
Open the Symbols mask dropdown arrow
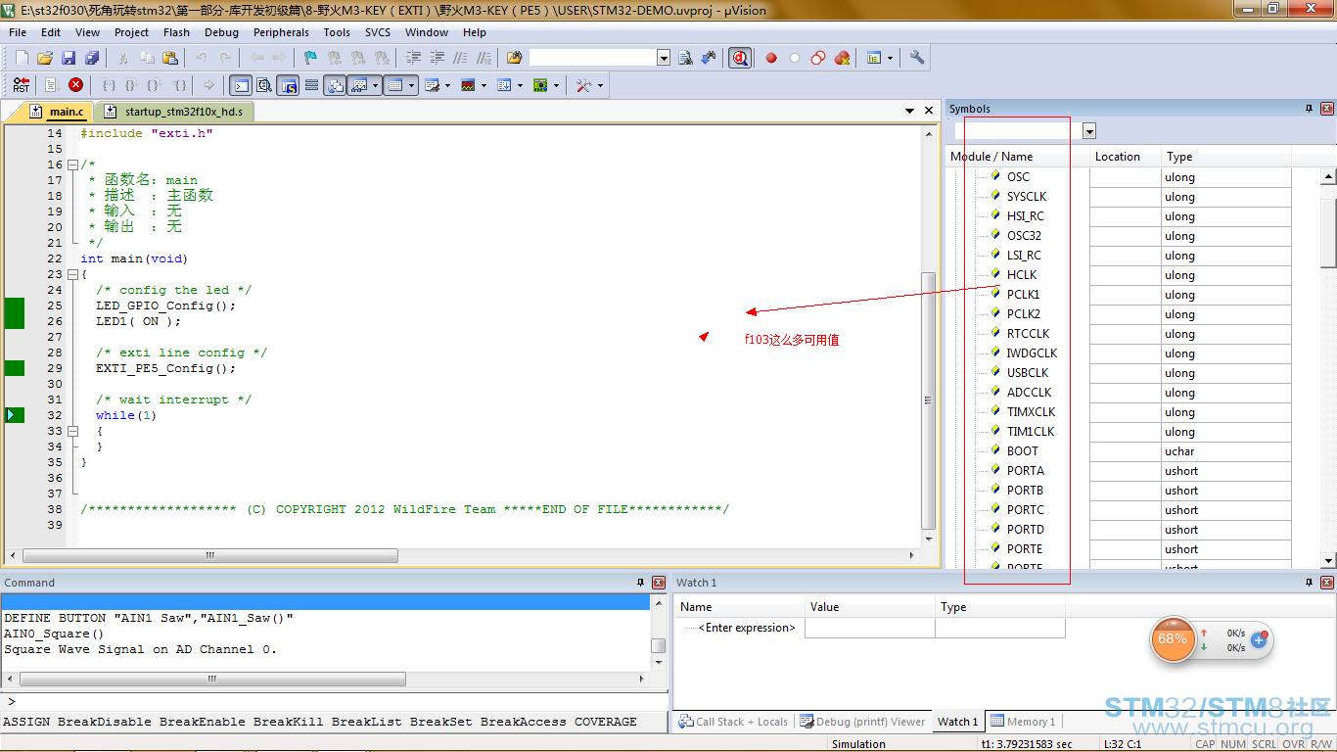(1089, 131)
